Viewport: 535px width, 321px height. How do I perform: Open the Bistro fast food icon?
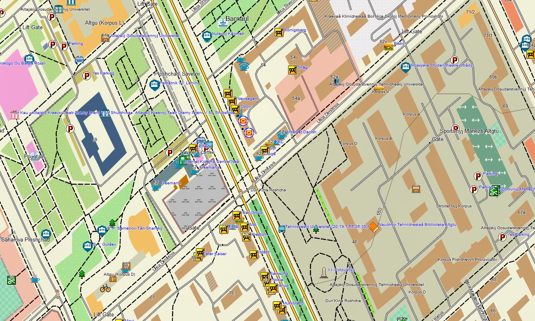(388, 47)
